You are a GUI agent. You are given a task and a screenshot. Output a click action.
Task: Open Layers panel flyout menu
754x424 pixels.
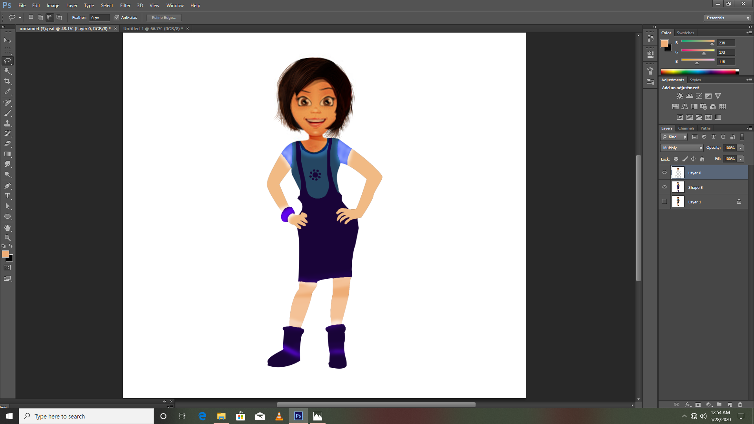tap(749, 128)
